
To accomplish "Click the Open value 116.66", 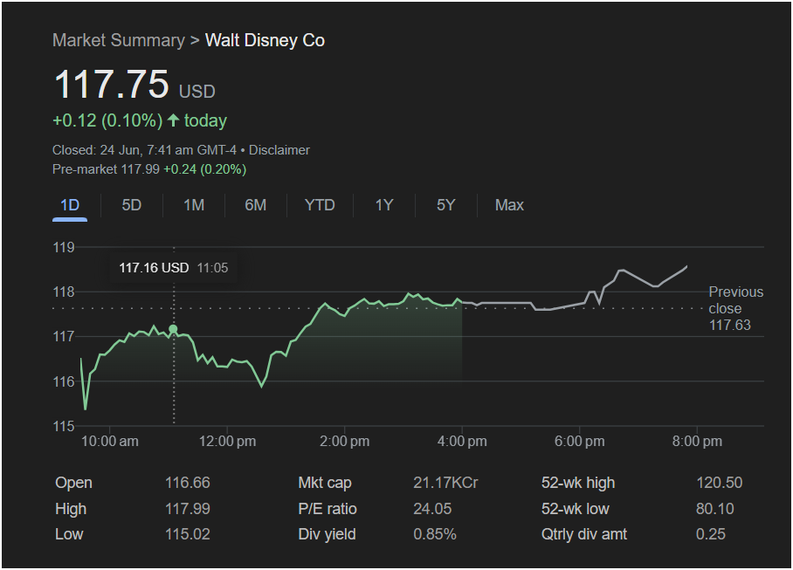I will (x=188, y=483).
